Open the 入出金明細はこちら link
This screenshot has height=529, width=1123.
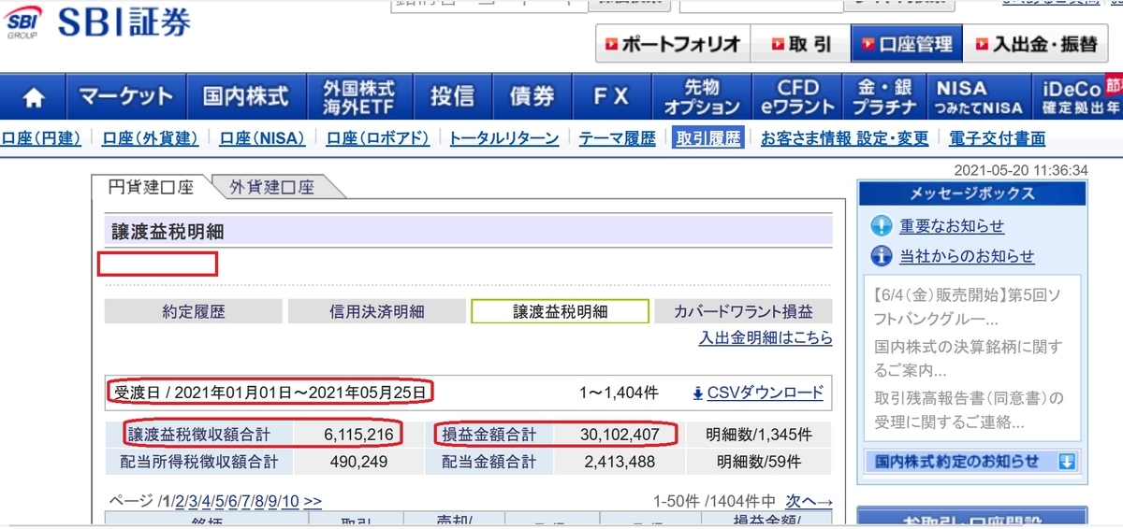click(x=766, y=338)
